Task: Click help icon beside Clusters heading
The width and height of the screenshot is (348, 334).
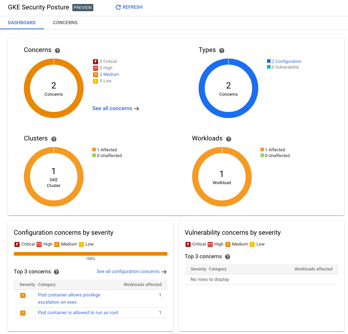Action: tap(54, 139)
